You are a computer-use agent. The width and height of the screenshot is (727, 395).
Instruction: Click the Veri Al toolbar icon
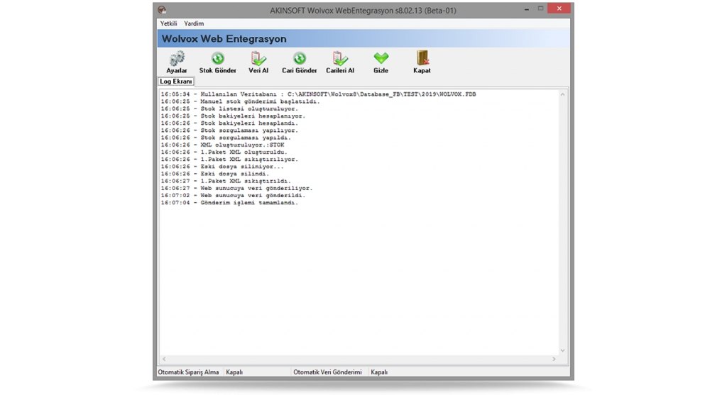coord(258,59)
